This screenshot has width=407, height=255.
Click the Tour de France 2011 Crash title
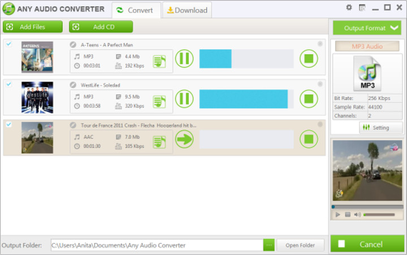(138, 125)
